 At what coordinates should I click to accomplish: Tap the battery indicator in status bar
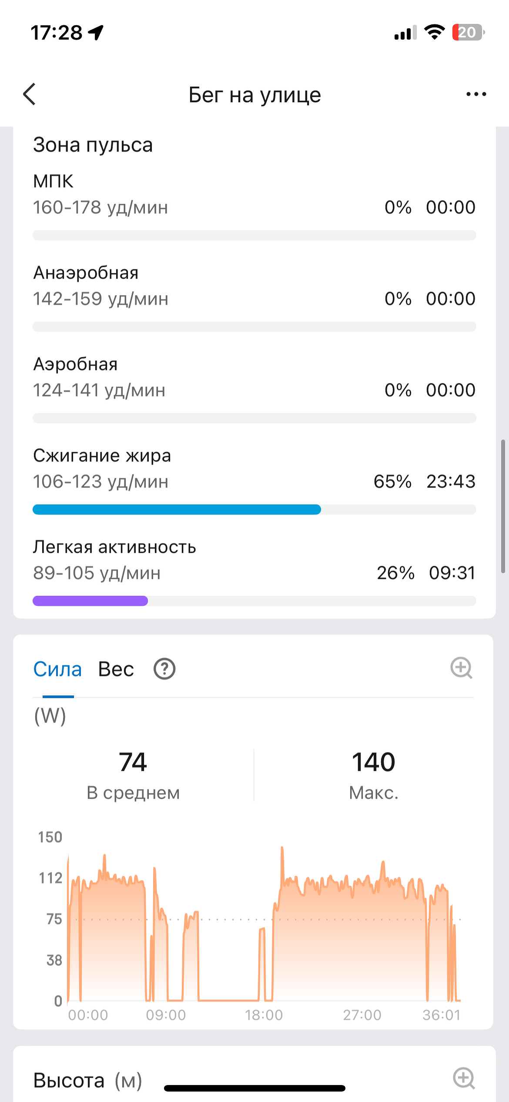tap(468, 33)
